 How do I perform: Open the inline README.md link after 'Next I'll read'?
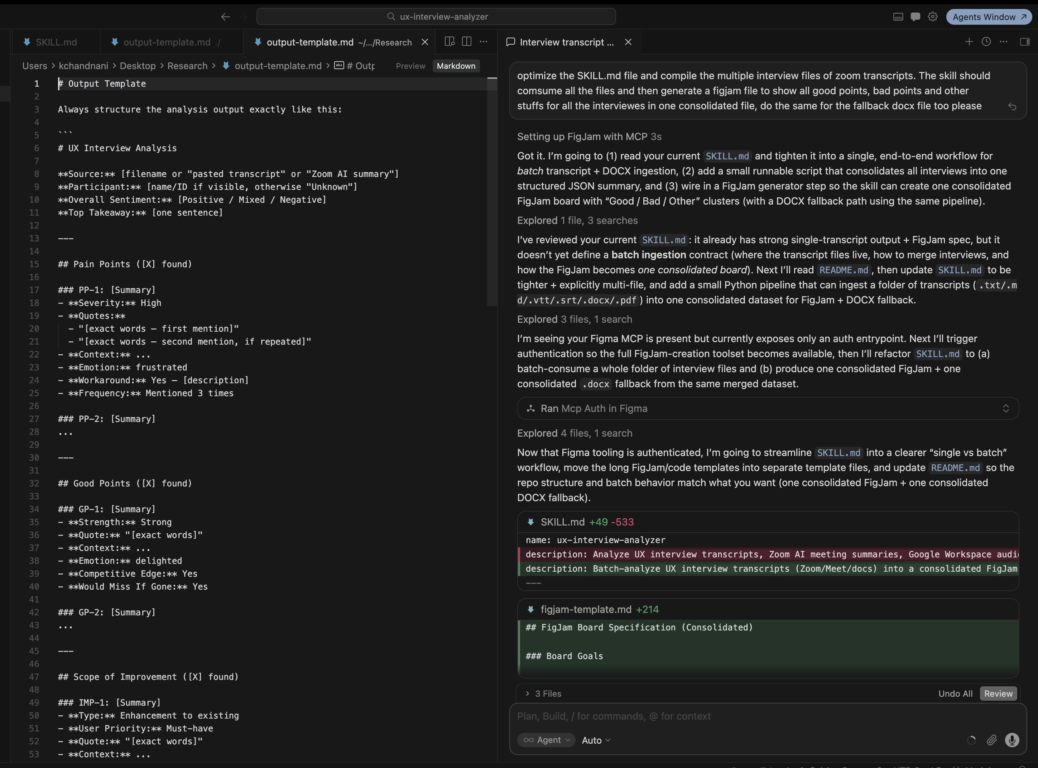tap(843, 270)
